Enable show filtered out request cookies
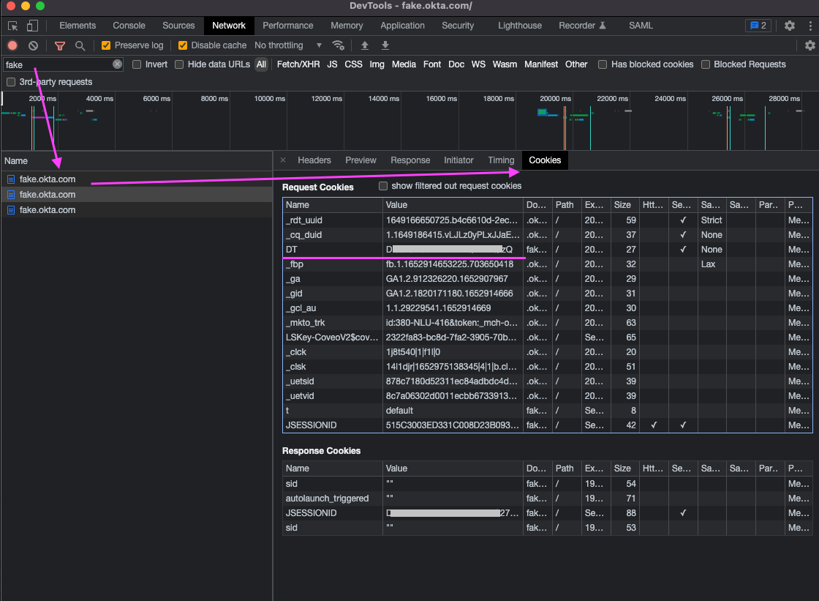 pyautogui.click(x=383, y=185)
